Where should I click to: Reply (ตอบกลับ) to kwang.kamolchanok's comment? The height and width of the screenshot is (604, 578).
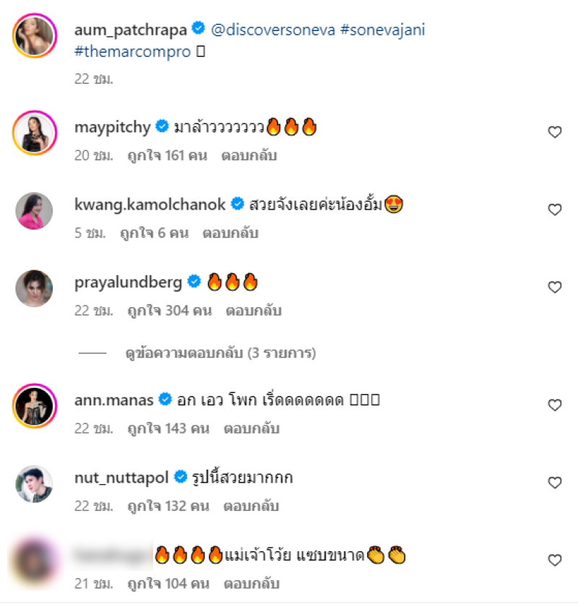click(x=230, y=233)
